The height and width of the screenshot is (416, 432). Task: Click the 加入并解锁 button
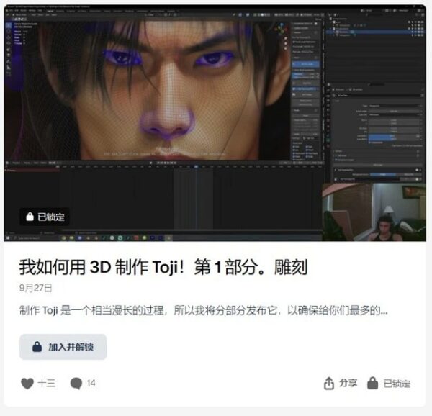(63, 347)
